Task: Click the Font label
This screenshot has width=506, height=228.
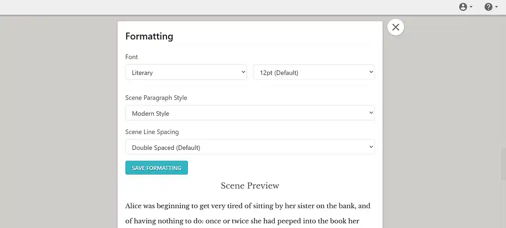Action: coord(131,57)
